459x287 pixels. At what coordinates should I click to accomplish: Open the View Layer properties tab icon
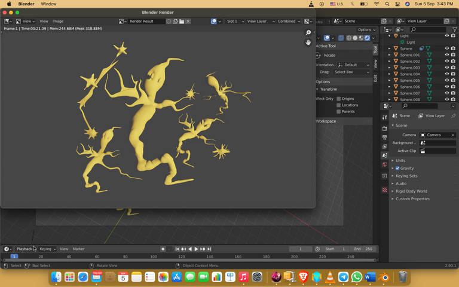(385, 146)
